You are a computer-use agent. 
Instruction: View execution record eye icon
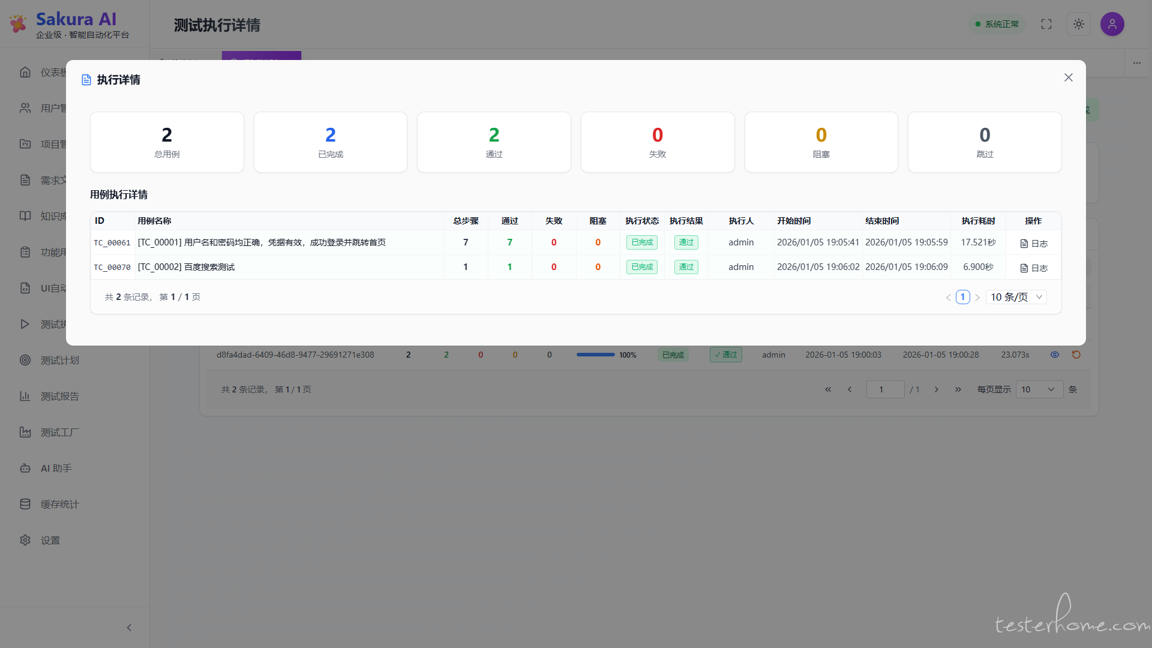click(1054, 355)
